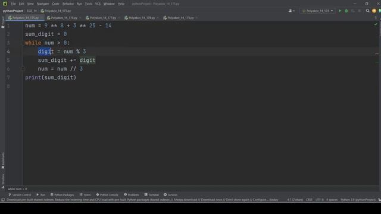Click the cursor position indicator in status bar
Screen dimensions: 381x214
tap(295, 200)
